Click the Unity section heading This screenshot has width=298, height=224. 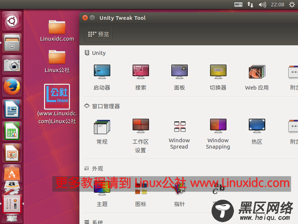pos(99,53)
